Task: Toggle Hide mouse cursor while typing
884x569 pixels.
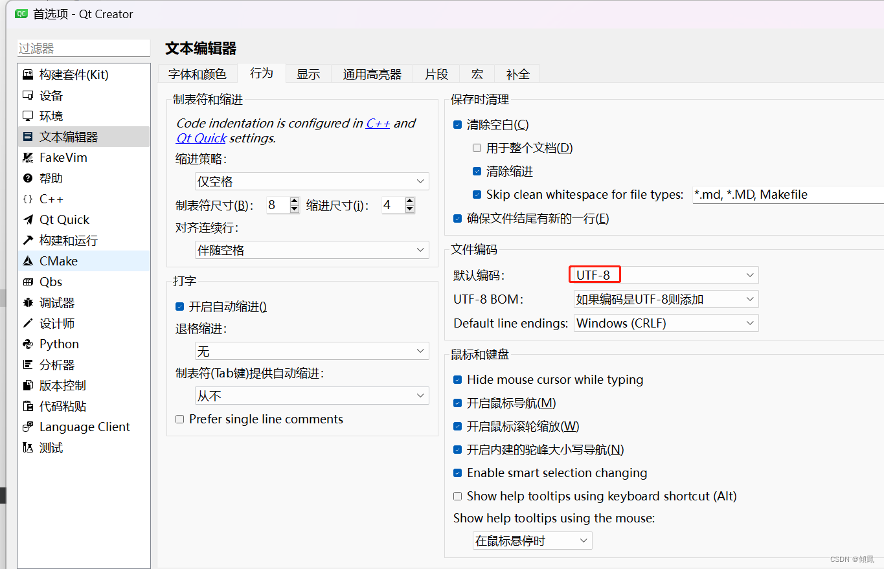Action: (458, 380)
